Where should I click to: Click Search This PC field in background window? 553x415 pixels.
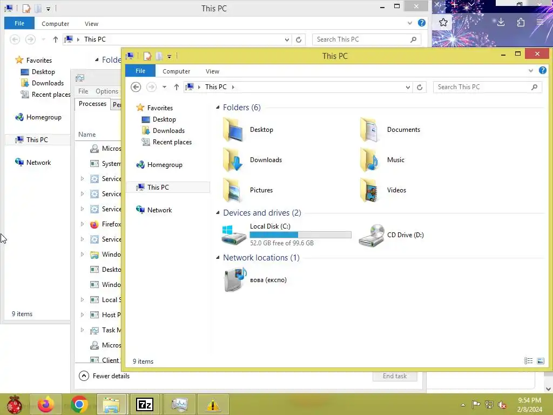[x=367, y=39]
